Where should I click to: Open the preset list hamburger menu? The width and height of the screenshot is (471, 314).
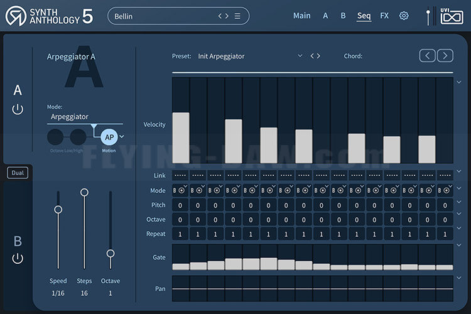237,16
